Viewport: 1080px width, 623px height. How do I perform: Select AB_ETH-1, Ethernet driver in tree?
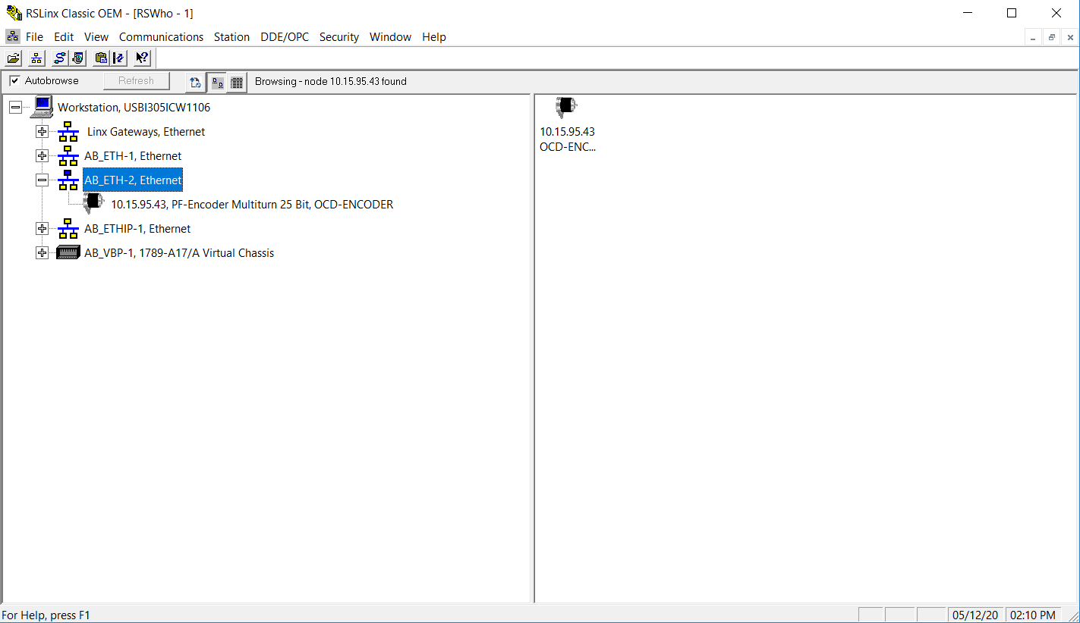(x=133, y=156)
